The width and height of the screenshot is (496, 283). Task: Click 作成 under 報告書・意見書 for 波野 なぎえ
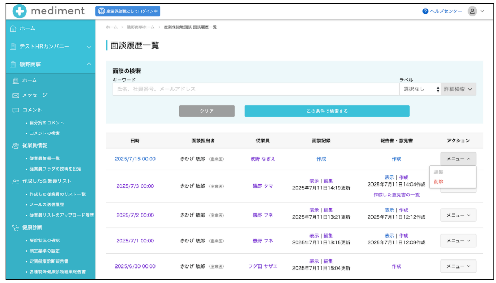397,159
